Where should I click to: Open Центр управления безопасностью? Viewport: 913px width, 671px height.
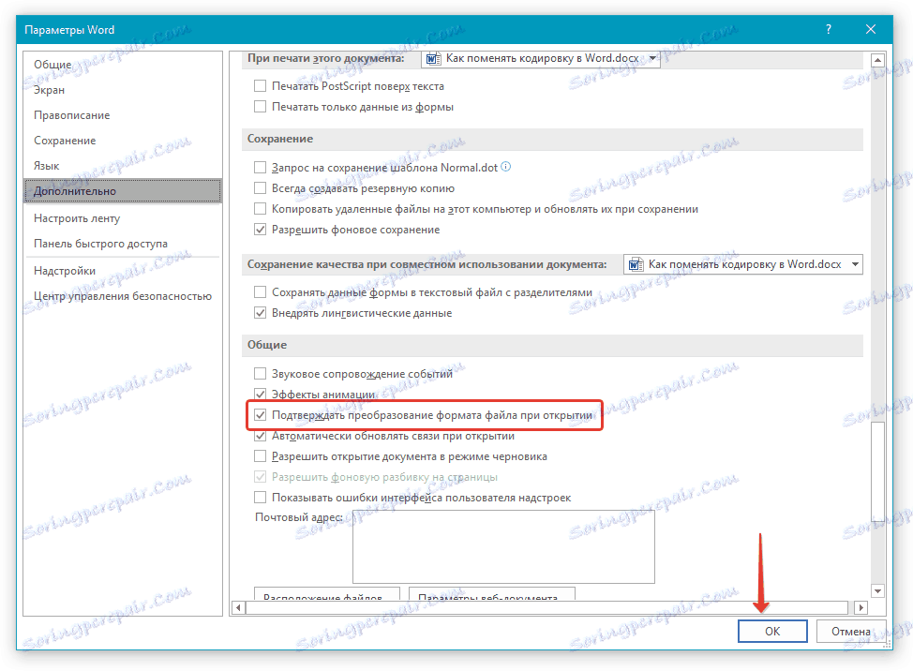(122, 296)
